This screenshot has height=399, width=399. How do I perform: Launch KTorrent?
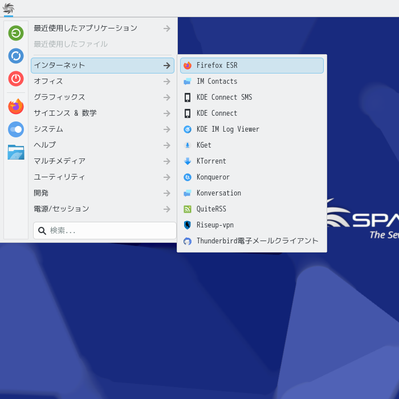(252, 161)
